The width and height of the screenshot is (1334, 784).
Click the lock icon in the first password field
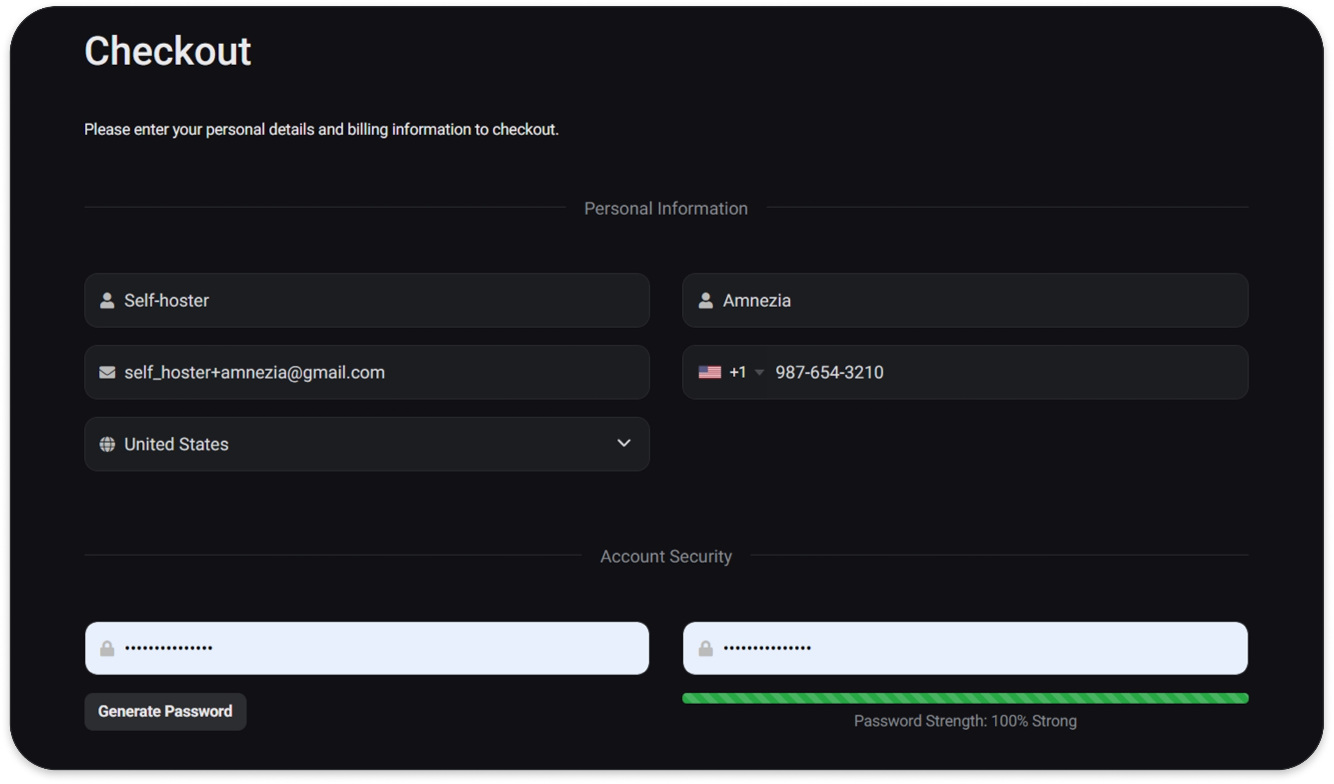(x=107, y=649)
